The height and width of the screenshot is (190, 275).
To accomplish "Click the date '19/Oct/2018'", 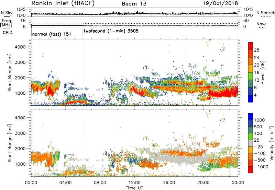I will (220, 3).
